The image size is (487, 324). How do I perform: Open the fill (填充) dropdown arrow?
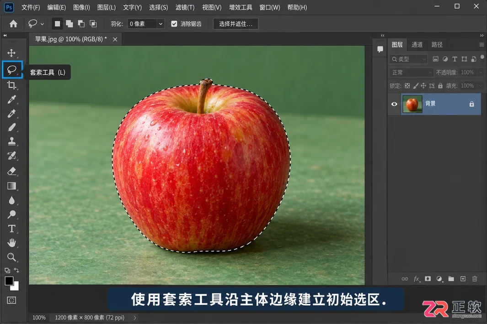click(x=481, y=86)
